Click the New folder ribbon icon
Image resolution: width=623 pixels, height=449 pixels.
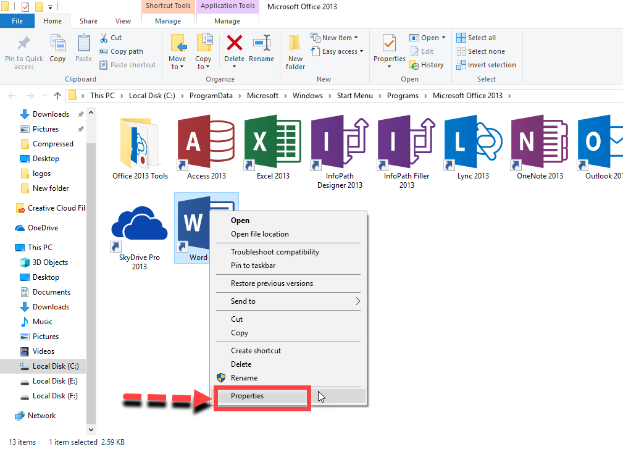pos(295,51)
